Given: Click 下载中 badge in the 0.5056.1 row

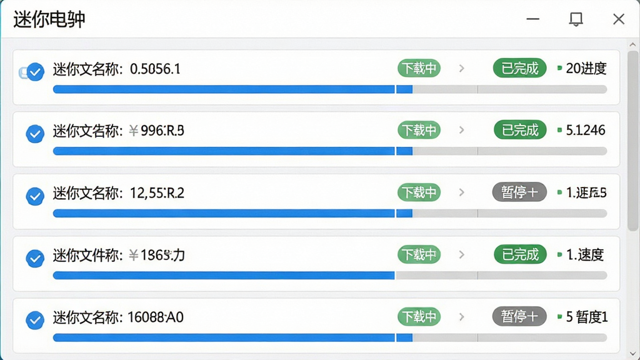Looking at the screenshot, I should [419, 68].
